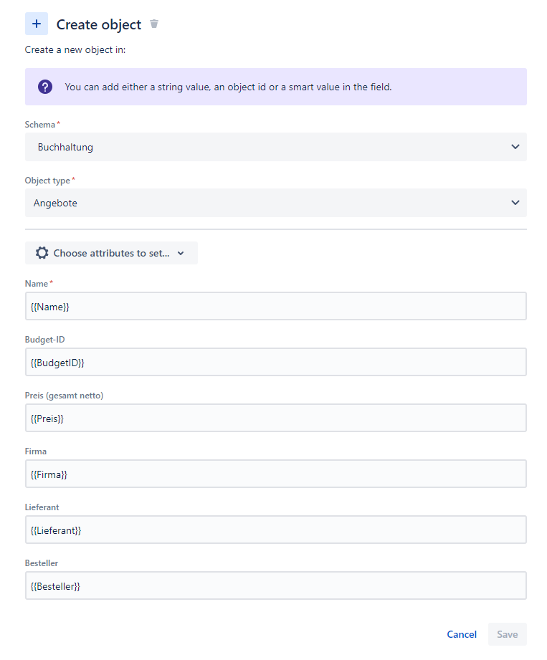Click the purple question mark help icon
This screenshot has height=660, width=547.
click(x=45, y=87)
